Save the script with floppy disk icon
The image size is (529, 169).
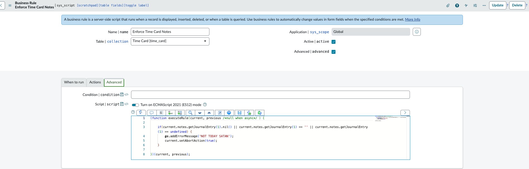(239, 113)
